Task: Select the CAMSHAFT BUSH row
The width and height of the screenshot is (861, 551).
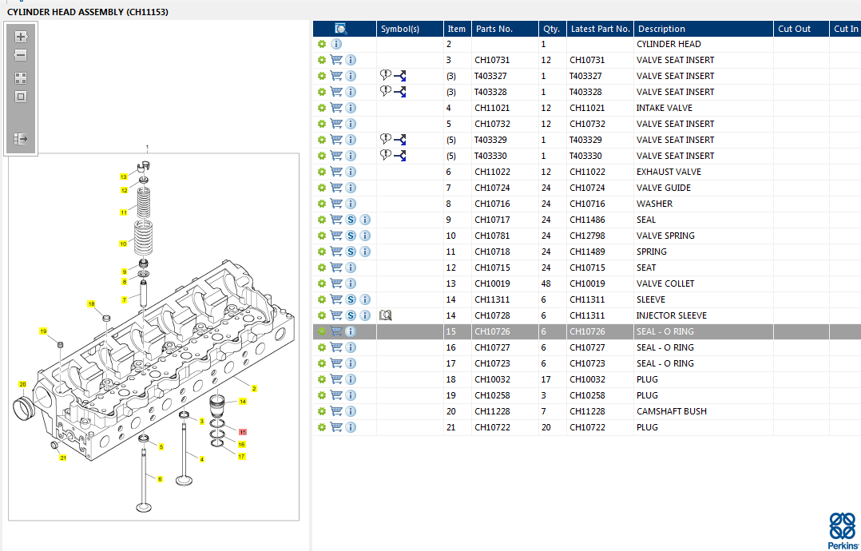Action: coord(671,411)
